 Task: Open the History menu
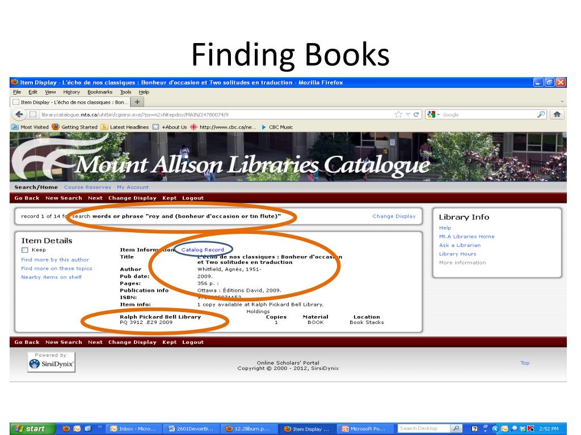tap(71, 92)
